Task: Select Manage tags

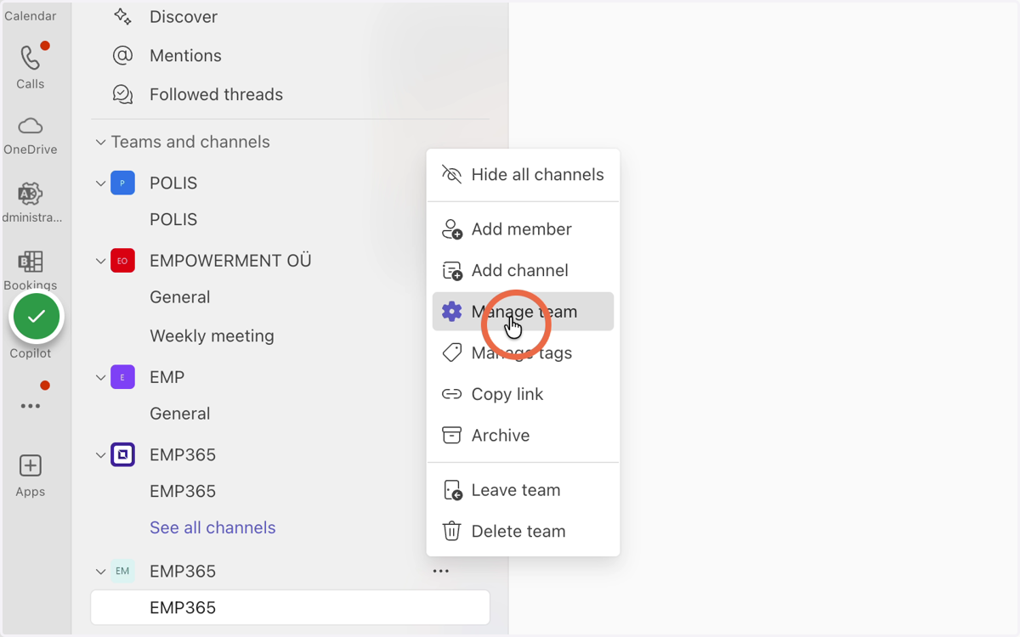Action: coord(523,353)
